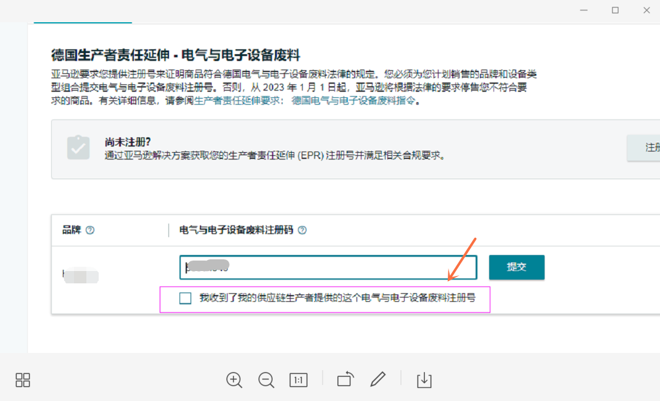660x401 pixels.
Task: Select the pencil annotation tool
Action: tap(378, 380)
